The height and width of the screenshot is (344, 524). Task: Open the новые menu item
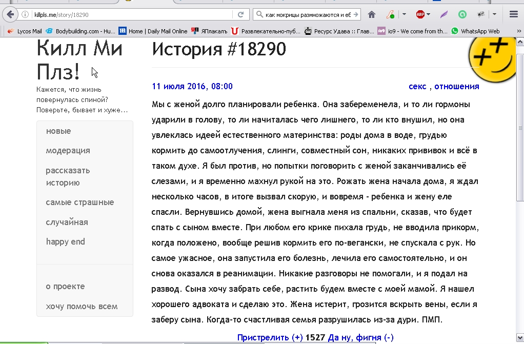(58, 131)
